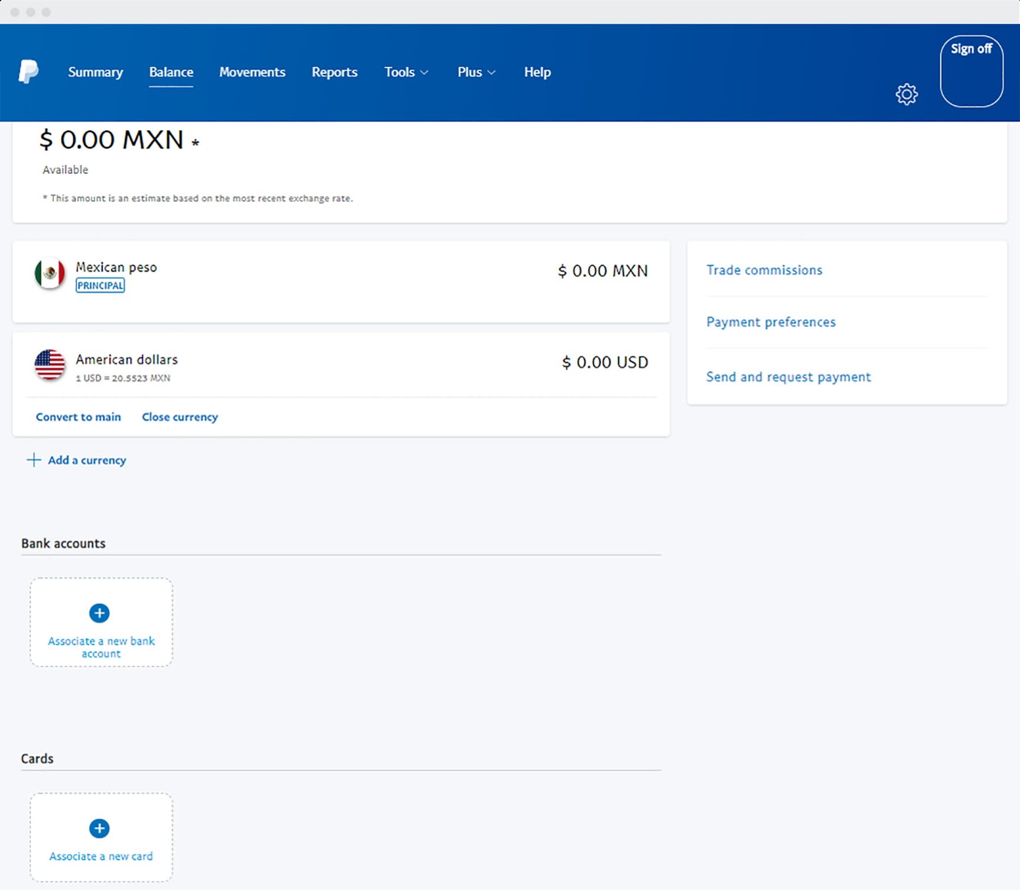Image resolution: width=1020 pixels, height=890 pixels.
Task: Select the Balance tab
Action: click(x=171, y=72)
